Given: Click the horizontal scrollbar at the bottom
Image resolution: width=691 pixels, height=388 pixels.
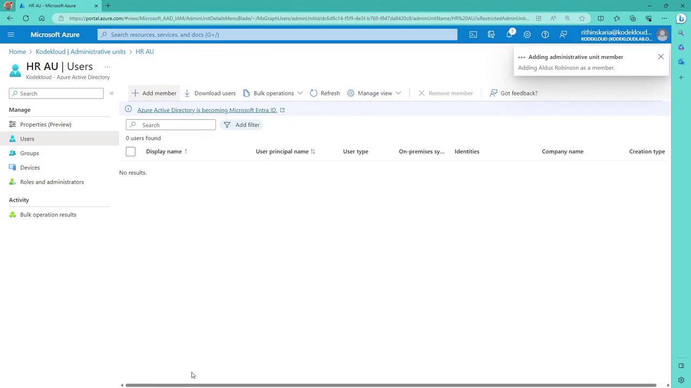Looking at the screenshot, I should pos(391,385).
